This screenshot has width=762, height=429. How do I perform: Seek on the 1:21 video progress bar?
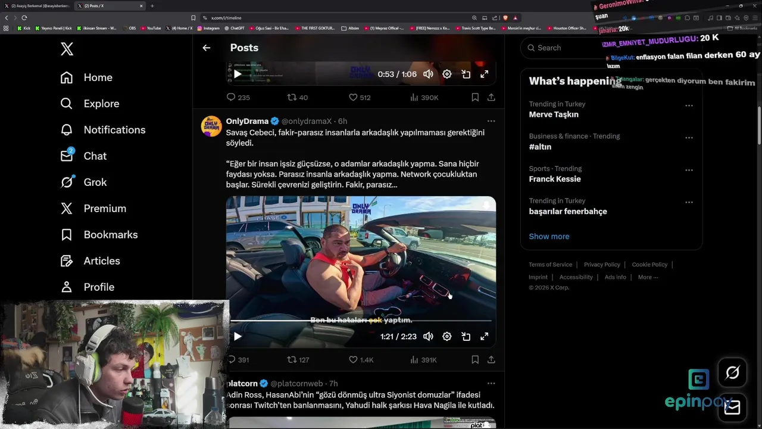(361, 321)
